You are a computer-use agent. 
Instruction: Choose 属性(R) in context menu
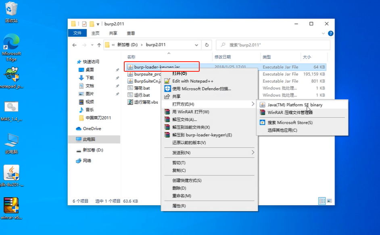click(209, 206)
